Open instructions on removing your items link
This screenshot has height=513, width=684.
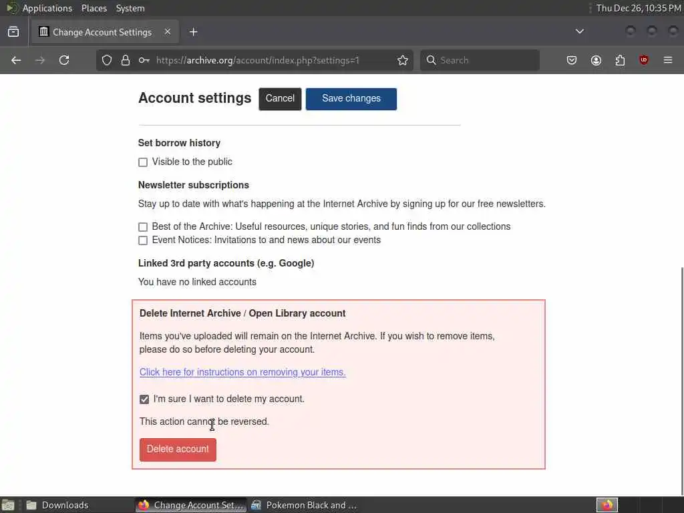pos(242,372)
